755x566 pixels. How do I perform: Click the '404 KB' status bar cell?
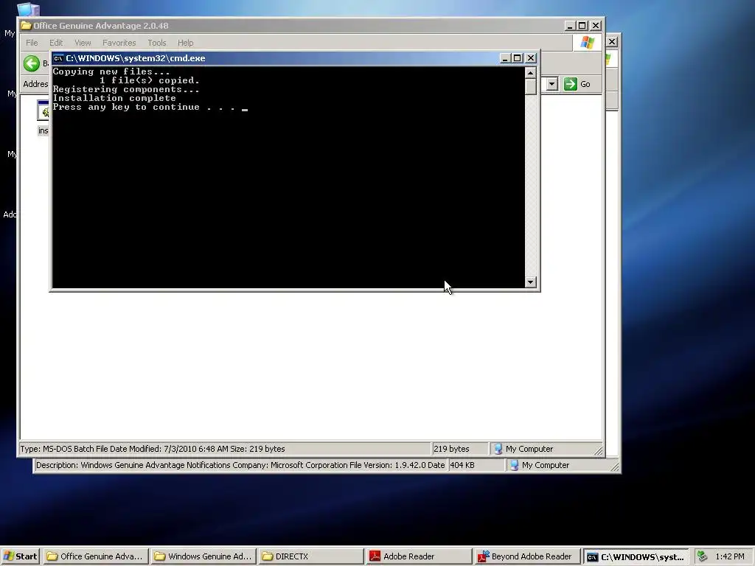coord(476,465)
